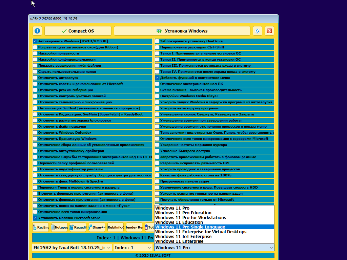Image resolution: width=347 pixels, height=260 pixels.
Task: Launch Dism++ utility
Action: pos(97,227)
